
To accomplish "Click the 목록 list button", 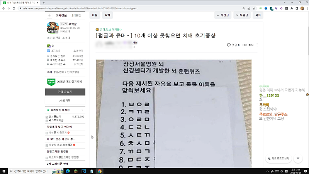I will click(x=258, y=15).
